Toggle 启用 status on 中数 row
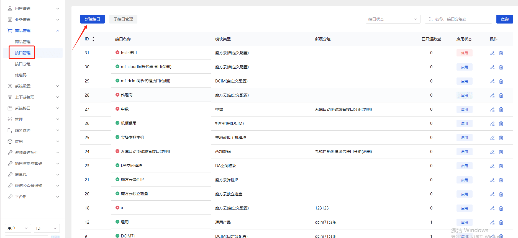Image resolution: width=518 pixels, height=238 pixels. [465, 109]
